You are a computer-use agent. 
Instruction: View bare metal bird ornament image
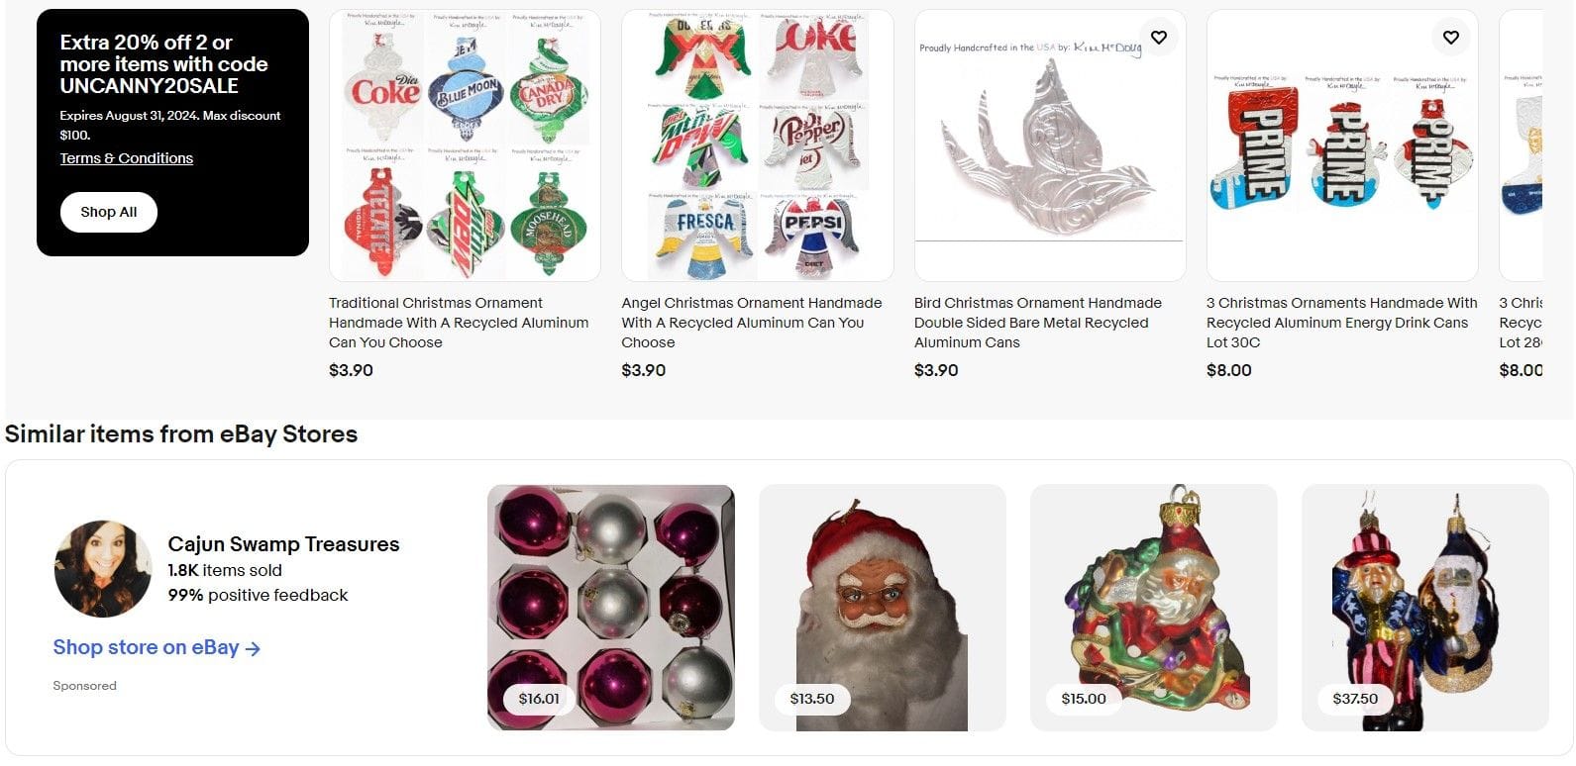click(1050, 145)
